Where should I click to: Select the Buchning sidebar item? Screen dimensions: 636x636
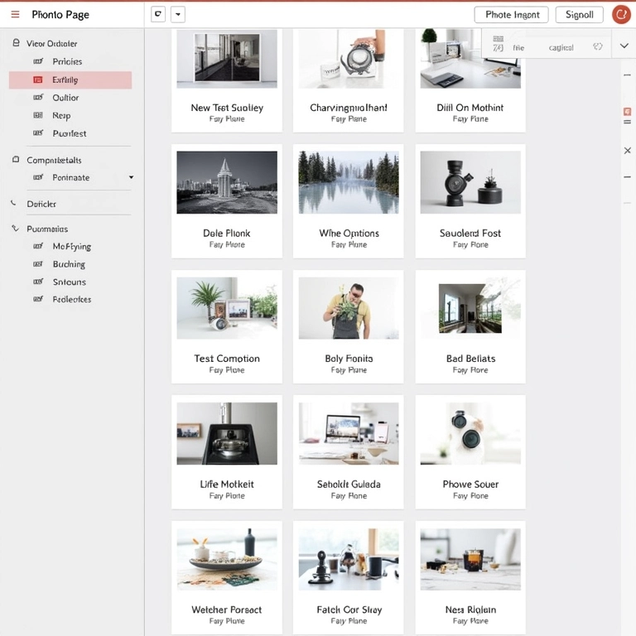(69, 264)
